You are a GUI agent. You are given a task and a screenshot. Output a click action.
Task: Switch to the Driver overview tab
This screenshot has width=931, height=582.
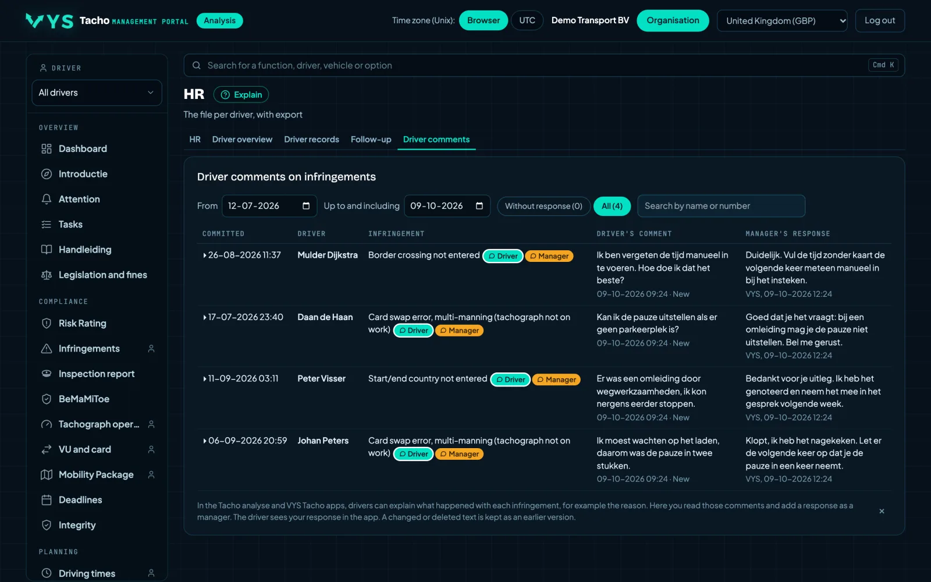[x=242, y=140]
